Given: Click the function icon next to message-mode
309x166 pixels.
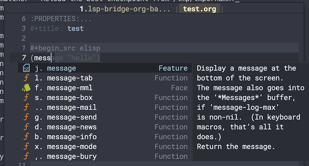Looking at the screenshot, I should click(x=26, y=146).
